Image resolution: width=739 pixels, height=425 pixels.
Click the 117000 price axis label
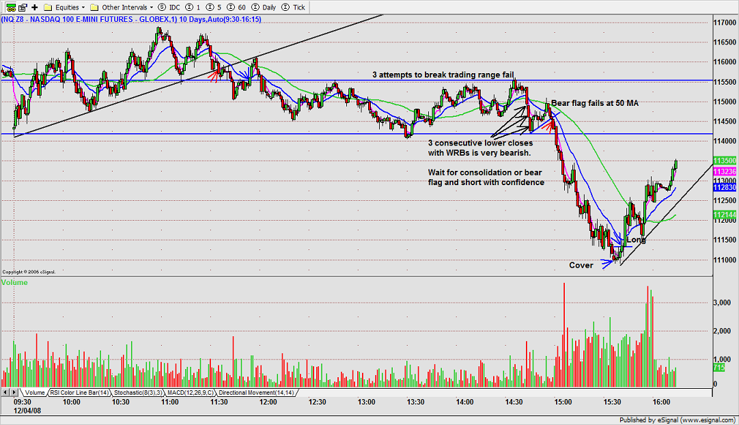(x=725, y=23)
